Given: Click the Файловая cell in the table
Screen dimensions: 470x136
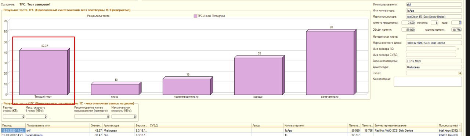Looking at the screenshot, I should pyautogui.click(x=119, y=130).
